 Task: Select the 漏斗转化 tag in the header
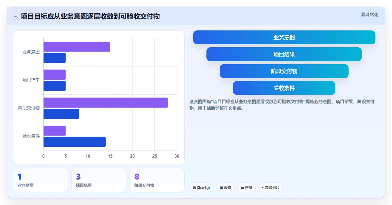click(369, 15)
